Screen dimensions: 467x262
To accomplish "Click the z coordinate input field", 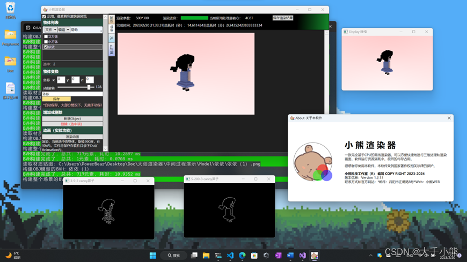I will [90, 80].
